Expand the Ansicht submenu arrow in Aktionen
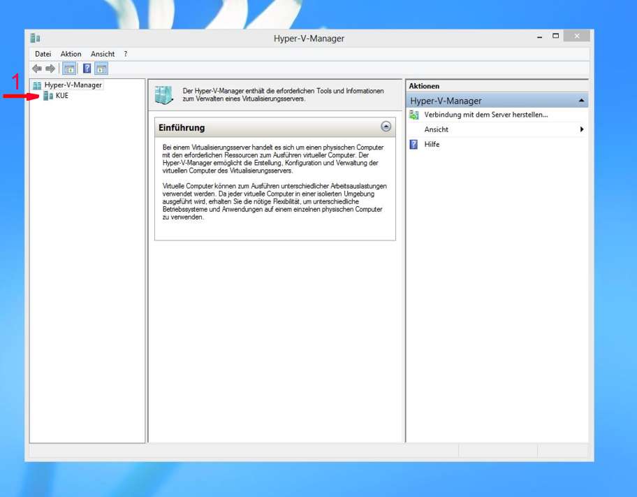Viewport: 637px width, 497px height. click(x=582, y=129)
